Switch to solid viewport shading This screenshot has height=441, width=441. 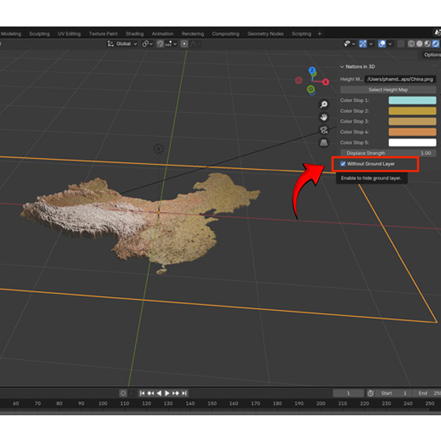click(420, 44)
